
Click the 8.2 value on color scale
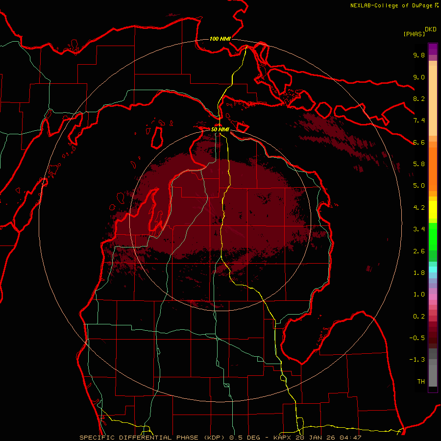(419, 98)
